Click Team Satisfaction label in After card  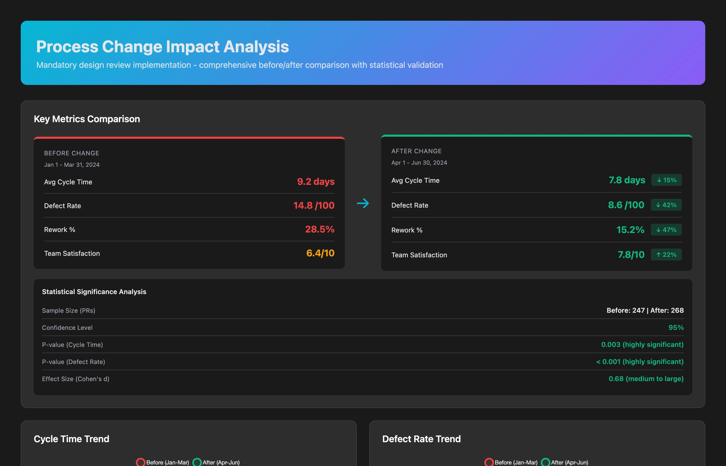pos(419,255)
